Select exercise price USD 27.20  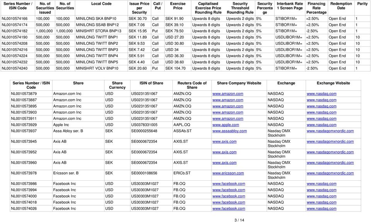pos(175,37)
